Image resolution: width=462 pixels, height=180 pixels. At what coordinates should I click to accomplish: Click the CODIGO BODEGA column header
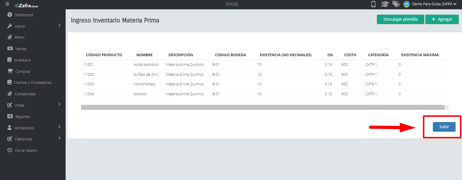coord(230,55)
